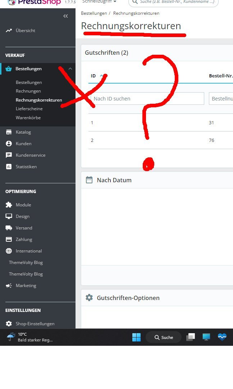Click the Kundenservice chat icon
233x389 pixels.
(9, 155)
